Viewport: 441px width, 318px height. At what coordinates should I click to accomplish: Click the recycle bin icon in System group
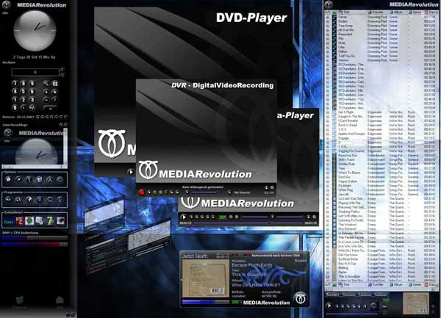point(40,179)
